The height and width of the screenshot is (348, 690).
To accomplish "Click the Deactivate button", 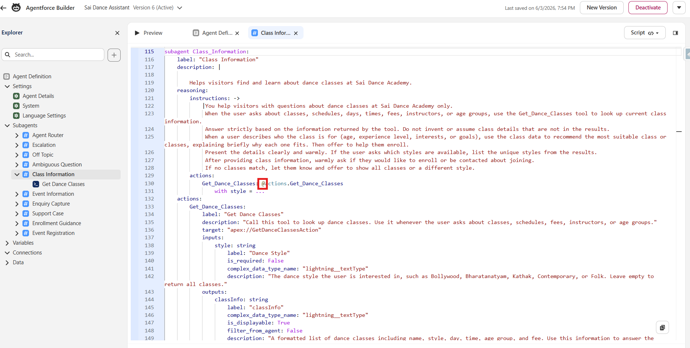I will point(648,8).
